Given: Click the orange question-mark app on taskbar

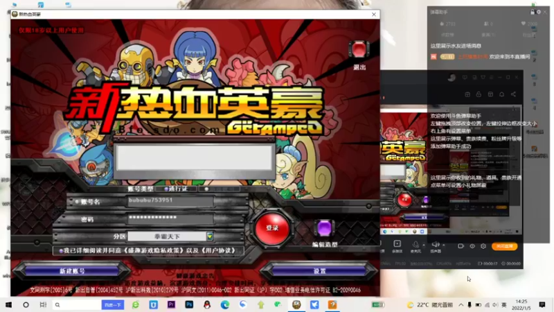Looking at the screenshot, I should coord(332,304).
